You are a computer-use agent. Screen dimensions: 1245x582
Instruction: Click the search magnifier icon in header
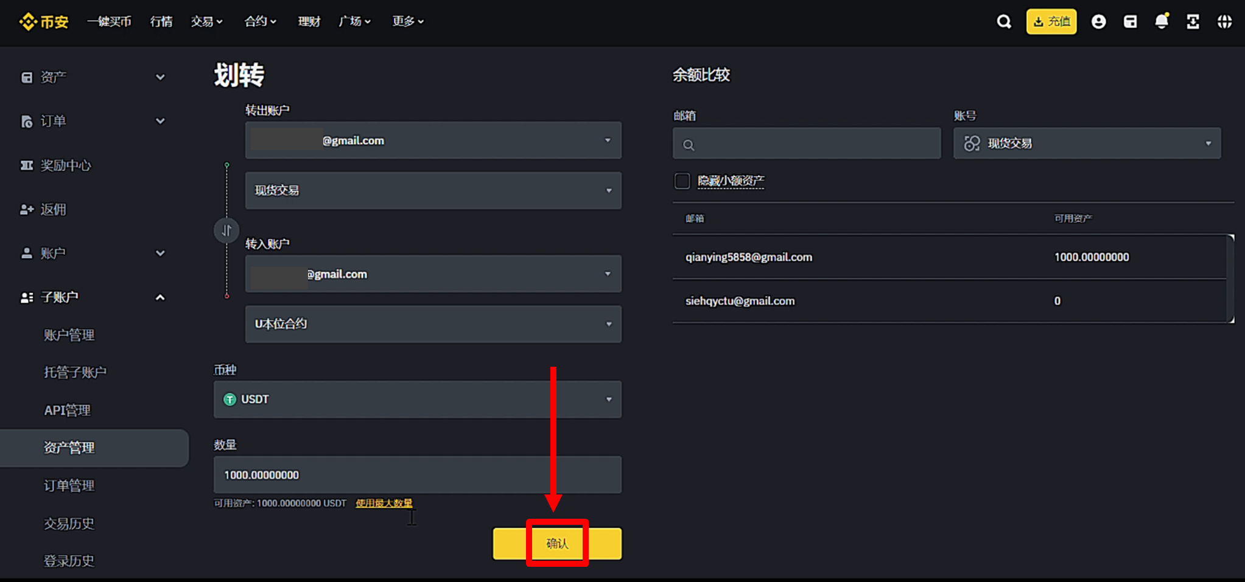[x=1004, y=22]
